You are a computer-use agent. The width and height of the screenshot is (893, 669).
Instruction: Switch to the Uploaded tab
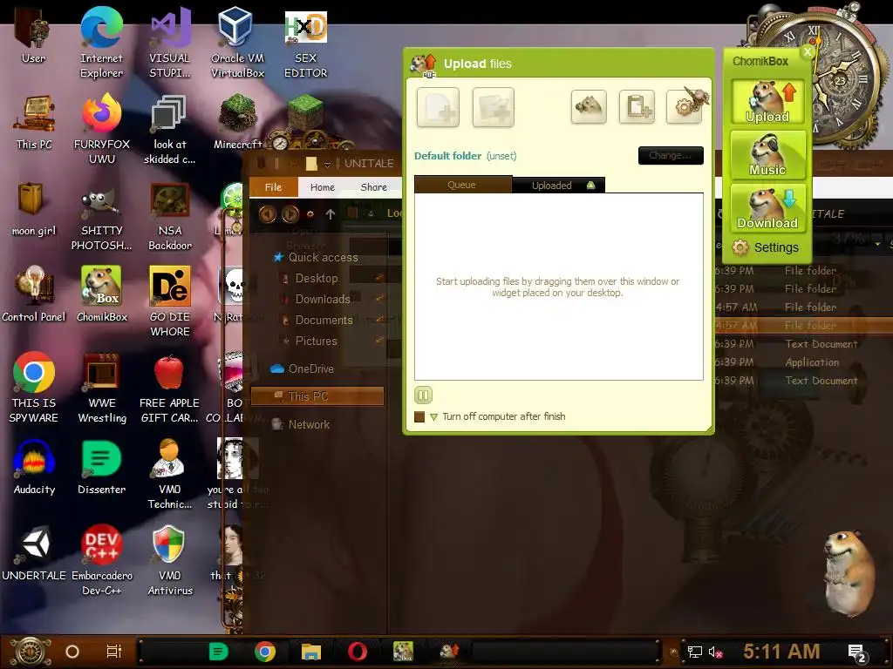(x=559, y=185)
